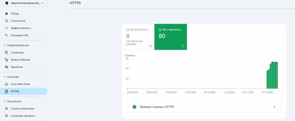Image resolution: width=295 pixels, height=121 pixels.
Task: Click the magnifier icon for Проверка URL
Action: 6,35
